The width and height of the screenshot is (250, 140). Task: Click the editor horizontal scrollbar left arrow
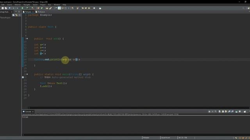29,108
